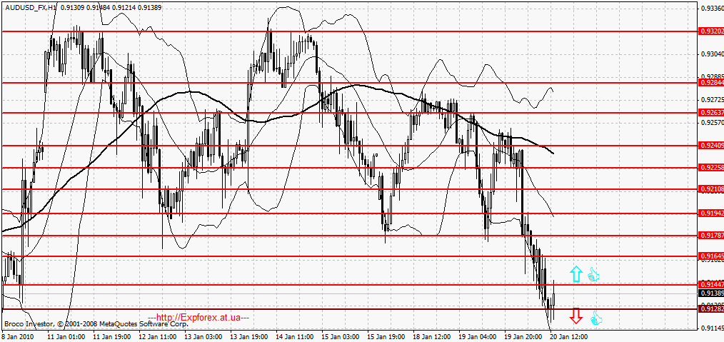
Task: Select the 0.91942 red price label
Action: [712, 213]
